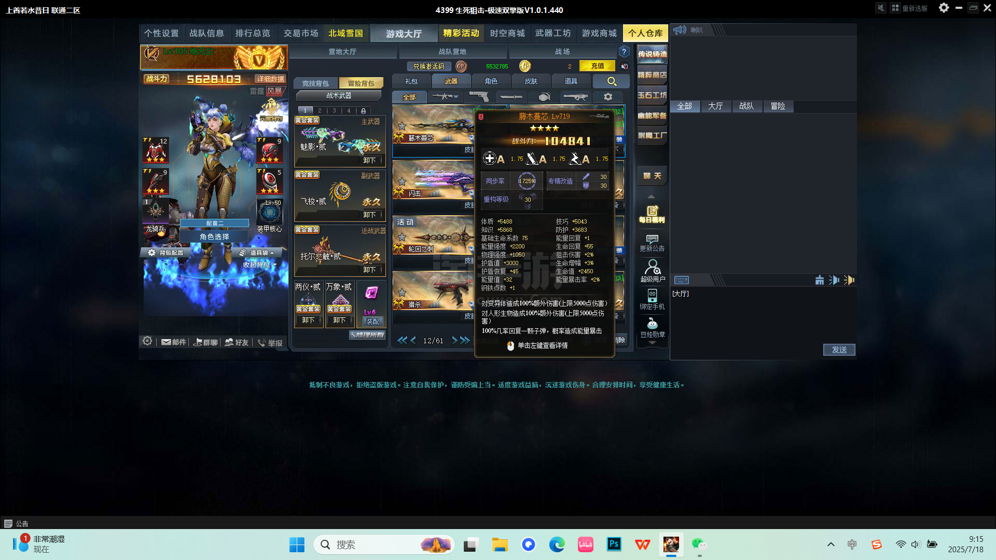Switch character mode to 雷霆

click(257, 91)
